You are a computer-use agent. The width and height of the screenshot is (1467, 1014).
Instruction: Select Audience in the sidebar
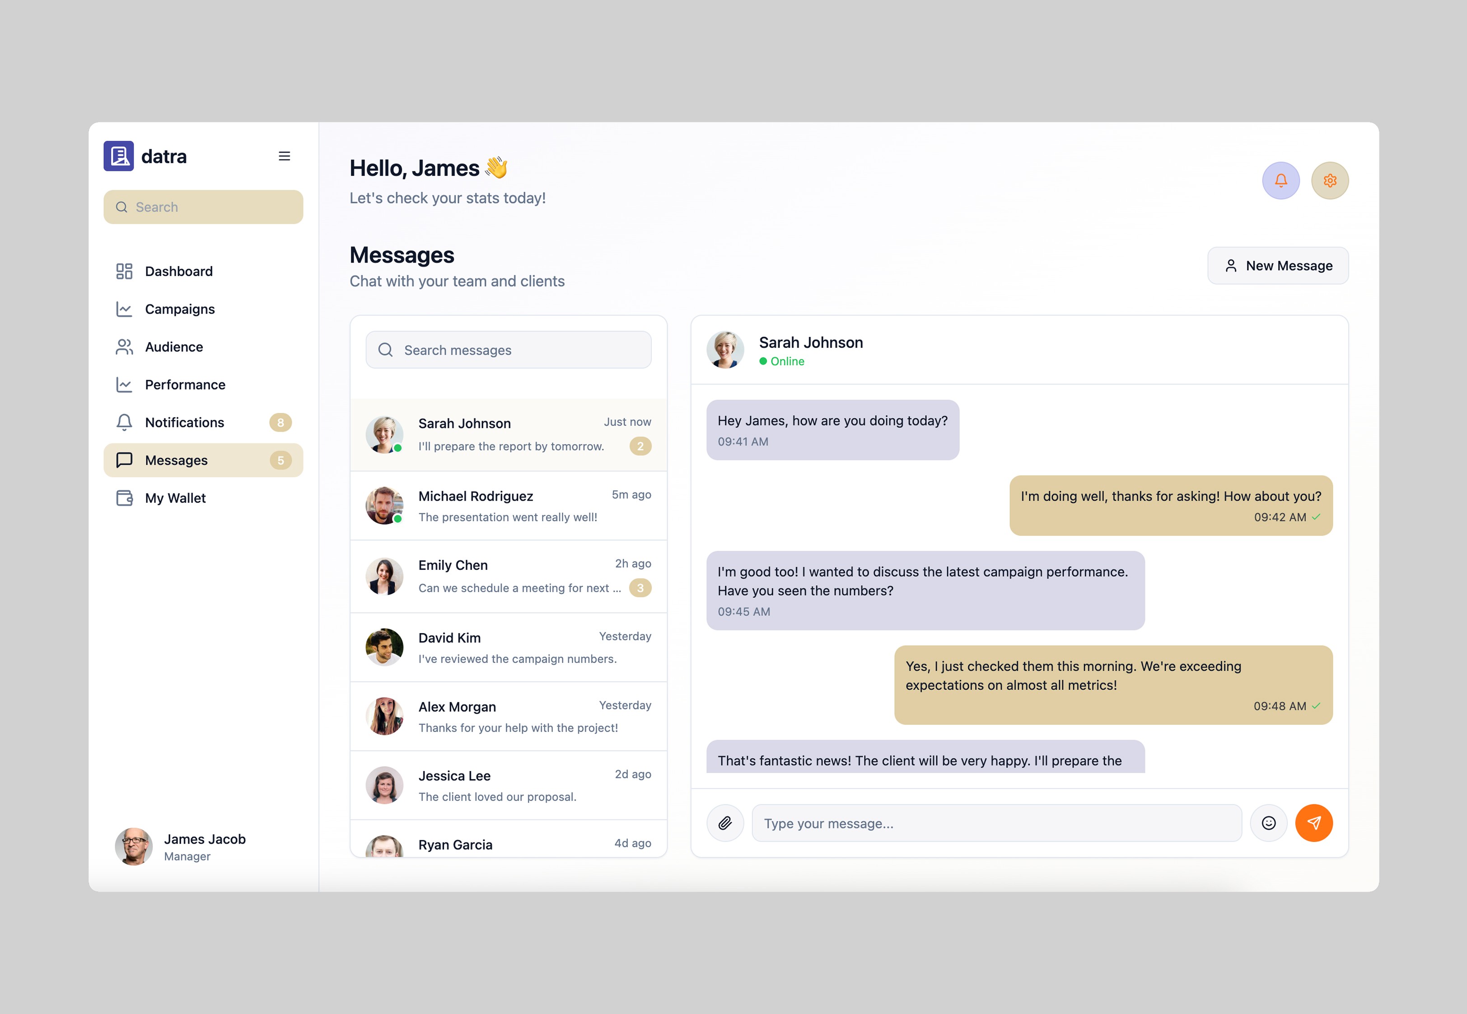[174, 347]
